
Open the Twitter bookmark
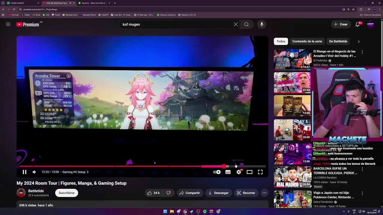pyautogui.click(x=25, y=15)
